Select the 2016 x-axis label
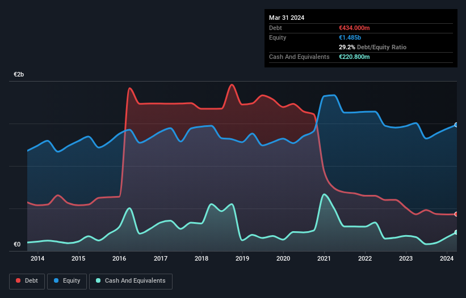The width and height of the screenshot is (466, 298). [119, 258]
